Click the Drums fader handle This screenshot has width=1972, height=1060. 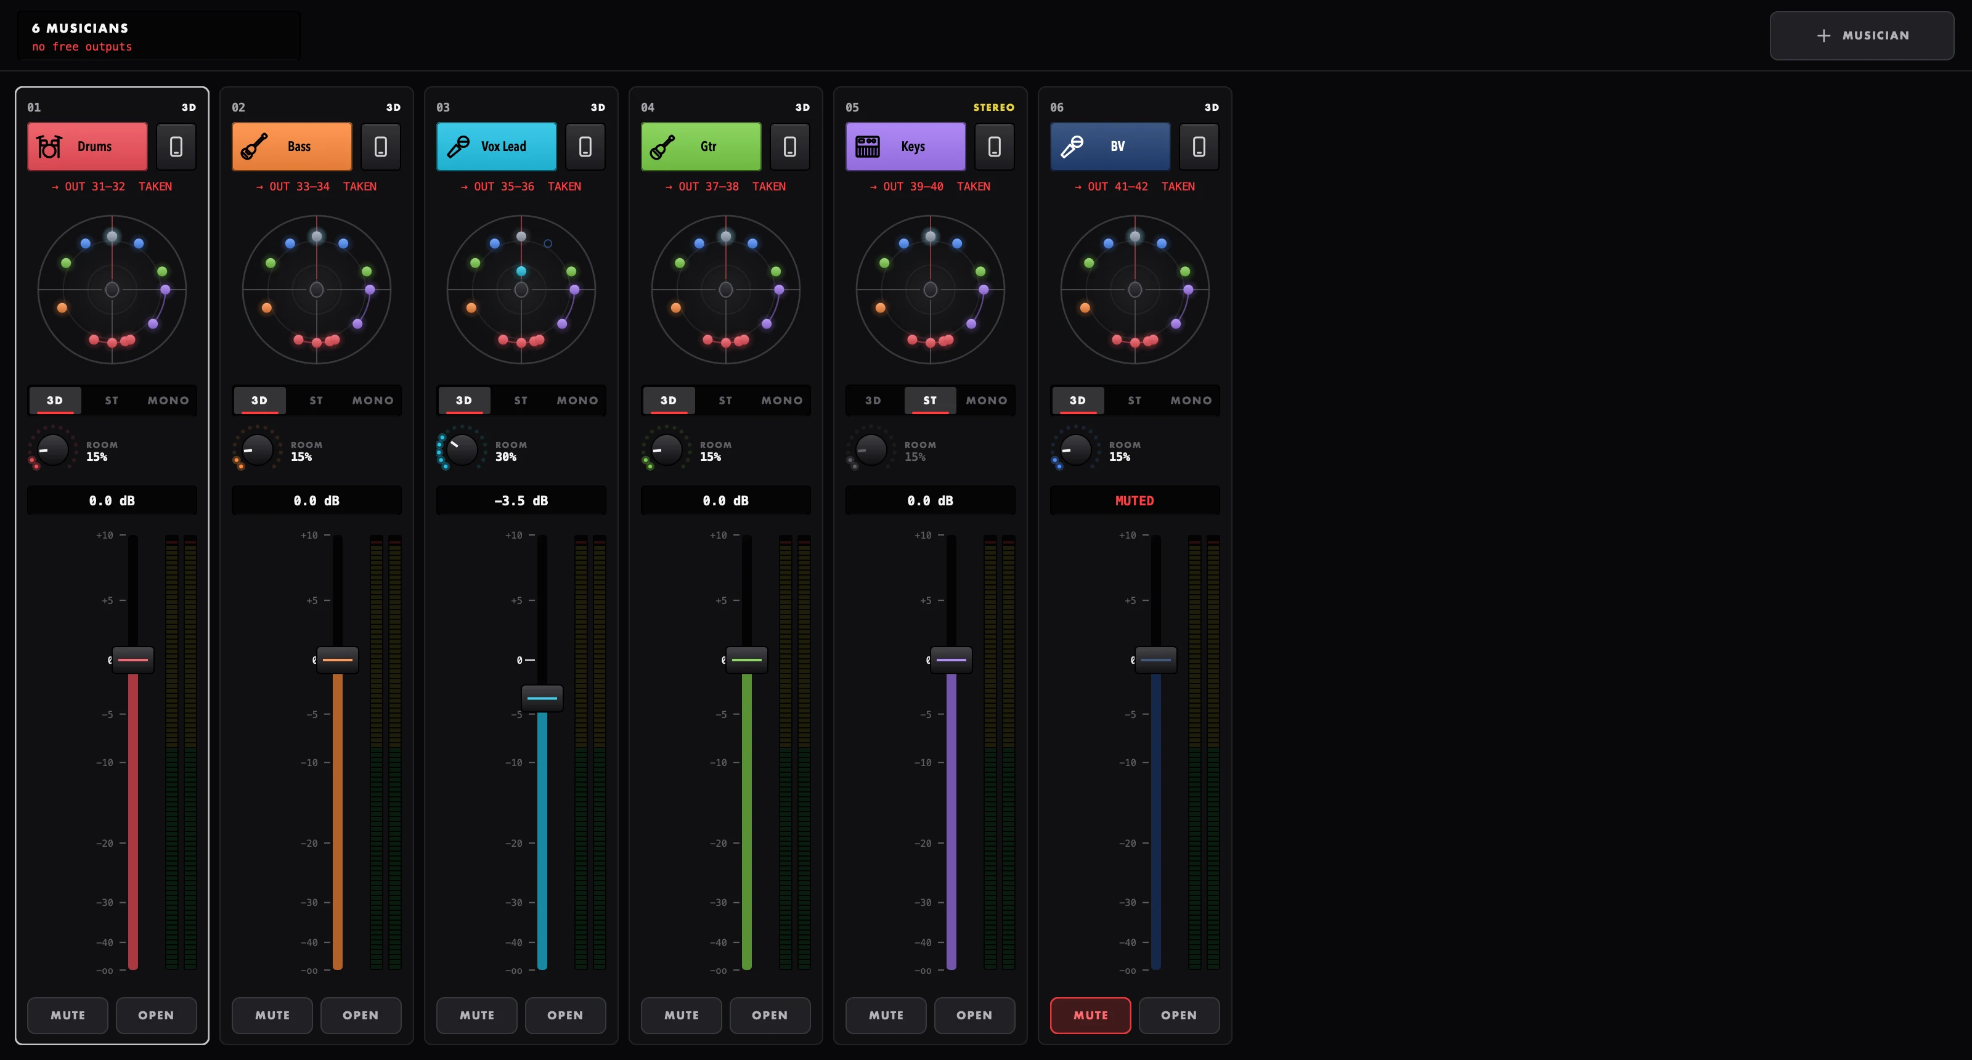click(133, 659)
